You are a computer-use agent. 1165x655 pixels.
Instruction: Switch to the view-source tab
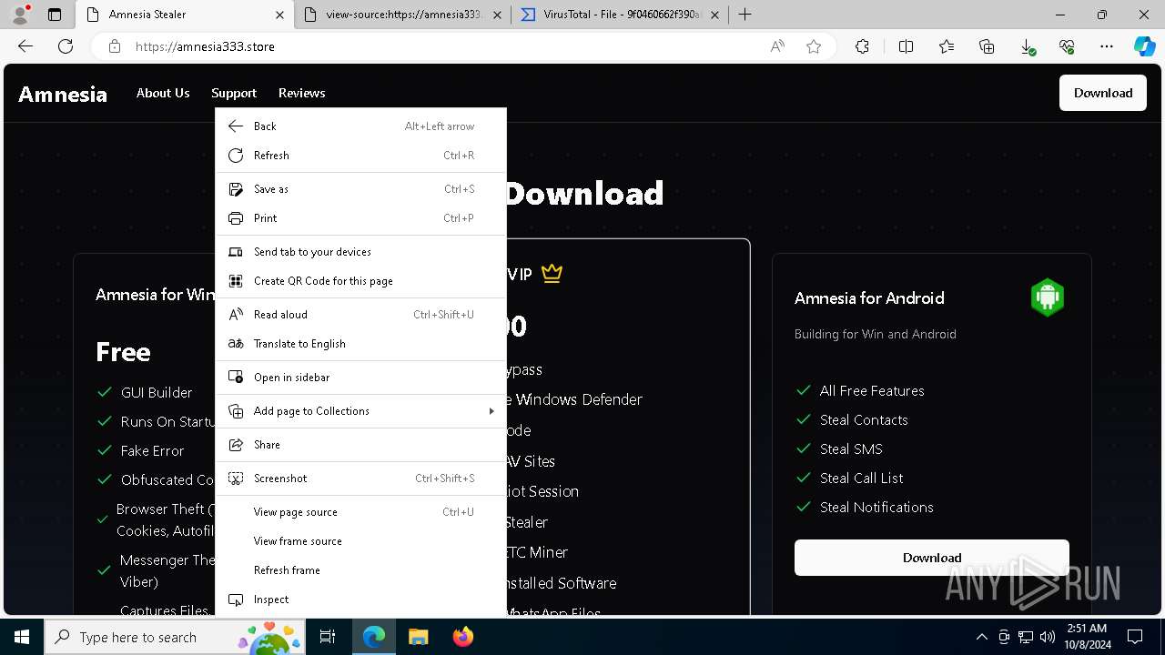pos(403,15)
